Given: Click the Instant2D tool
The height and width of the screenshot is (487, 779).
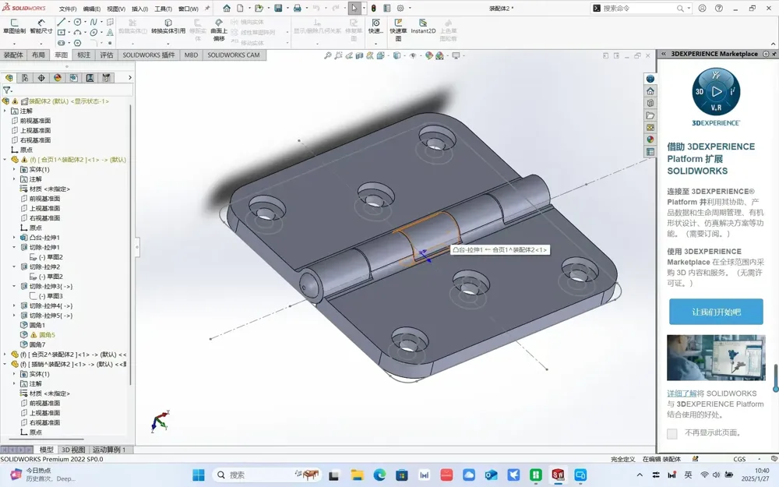Looking at the screenshot, I should (423, 26).
